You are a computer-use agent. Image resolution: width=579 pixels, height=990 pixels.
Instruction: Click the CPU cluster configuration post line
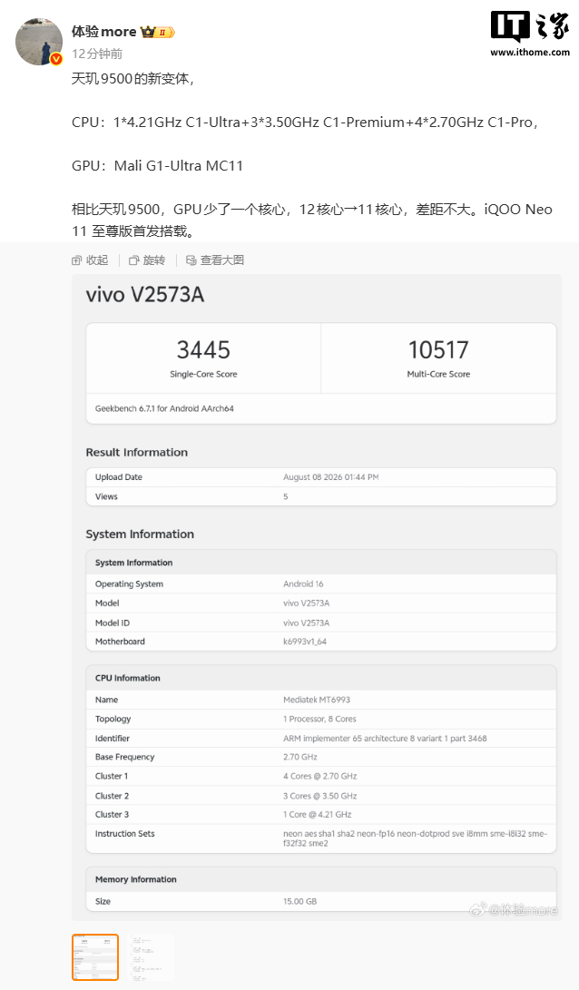[x=305, y=123]
